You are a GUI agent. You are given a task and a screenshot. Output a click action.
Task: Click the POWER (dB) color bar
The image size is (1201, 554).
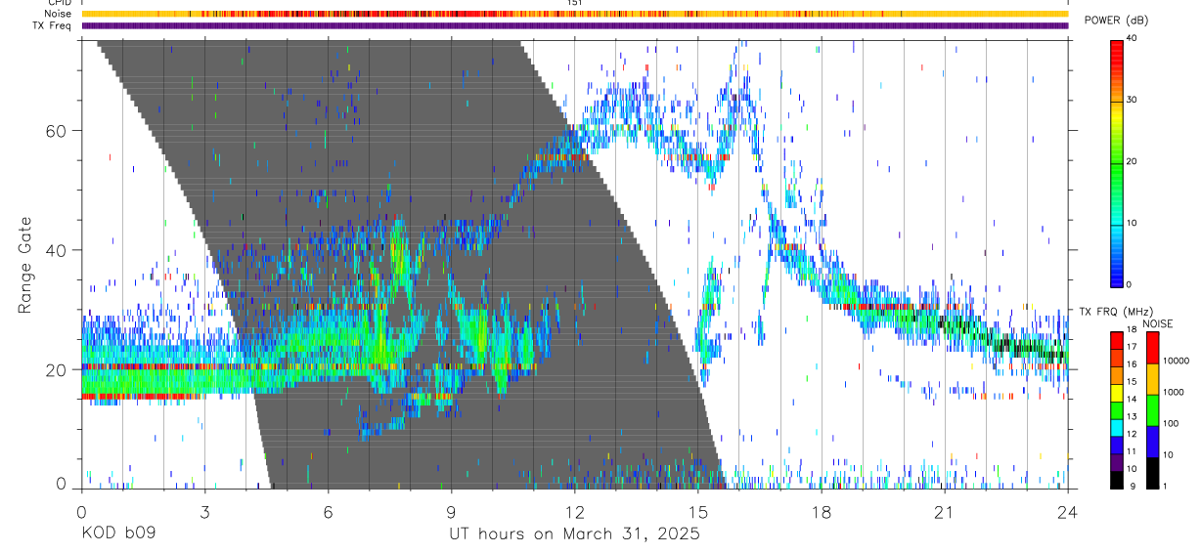click(1117, 162)
